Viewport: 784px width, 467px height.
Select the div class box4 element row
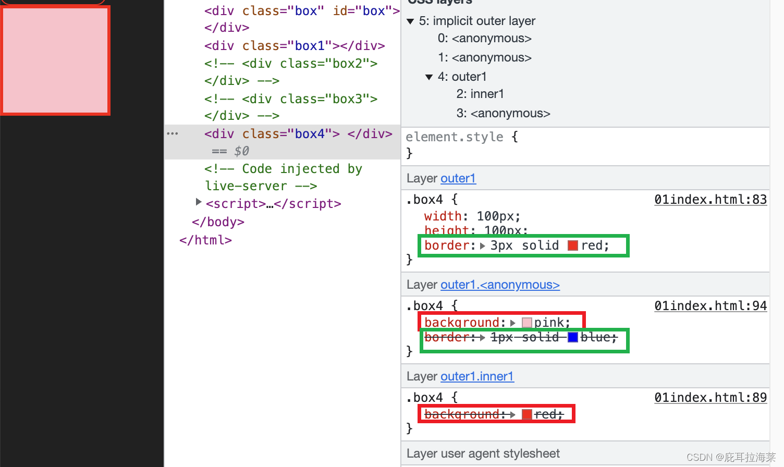click(283, 142)
